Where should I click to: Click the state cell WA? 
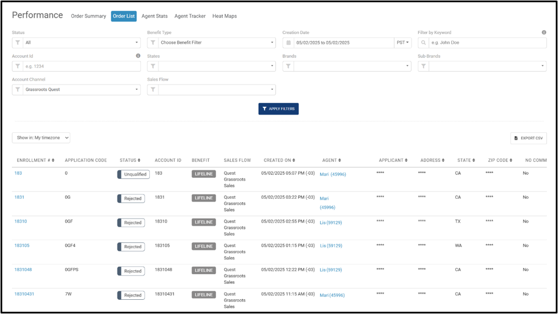tap(458, 246)
